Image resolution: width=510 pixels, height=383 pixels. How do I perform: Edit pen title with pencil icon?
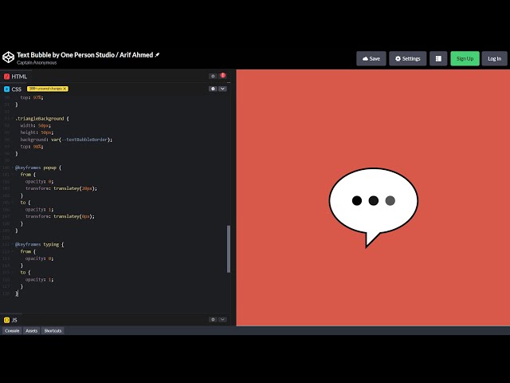coord(158,55)
